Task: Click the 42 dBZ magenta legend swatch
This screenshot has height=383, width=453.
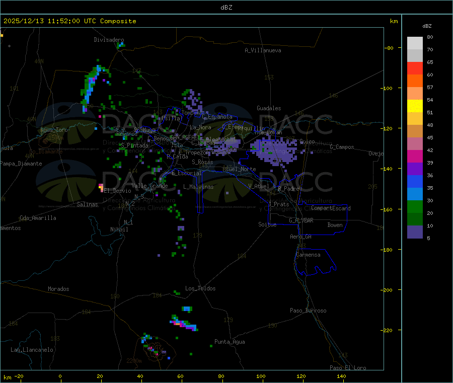Action: click(x=415, y=156)
